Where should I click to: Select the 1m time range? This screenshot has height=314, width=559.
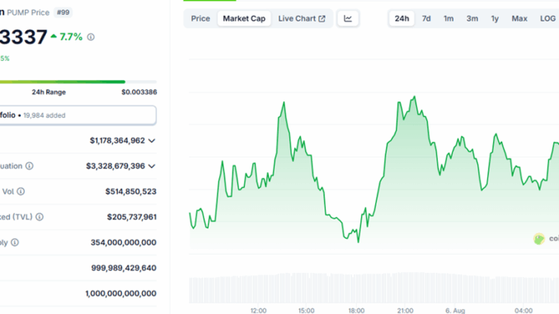point(449,18)
